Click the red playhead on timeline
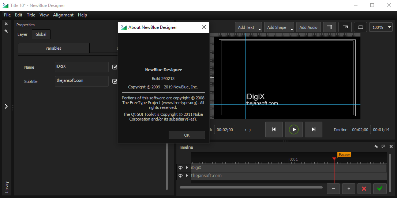This screenshot has height=198, width=397. click(334, 159)
